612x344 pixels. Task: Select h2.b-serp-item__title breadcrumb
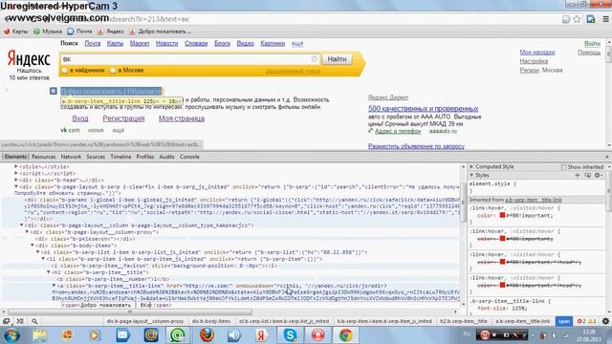[463, 321]
